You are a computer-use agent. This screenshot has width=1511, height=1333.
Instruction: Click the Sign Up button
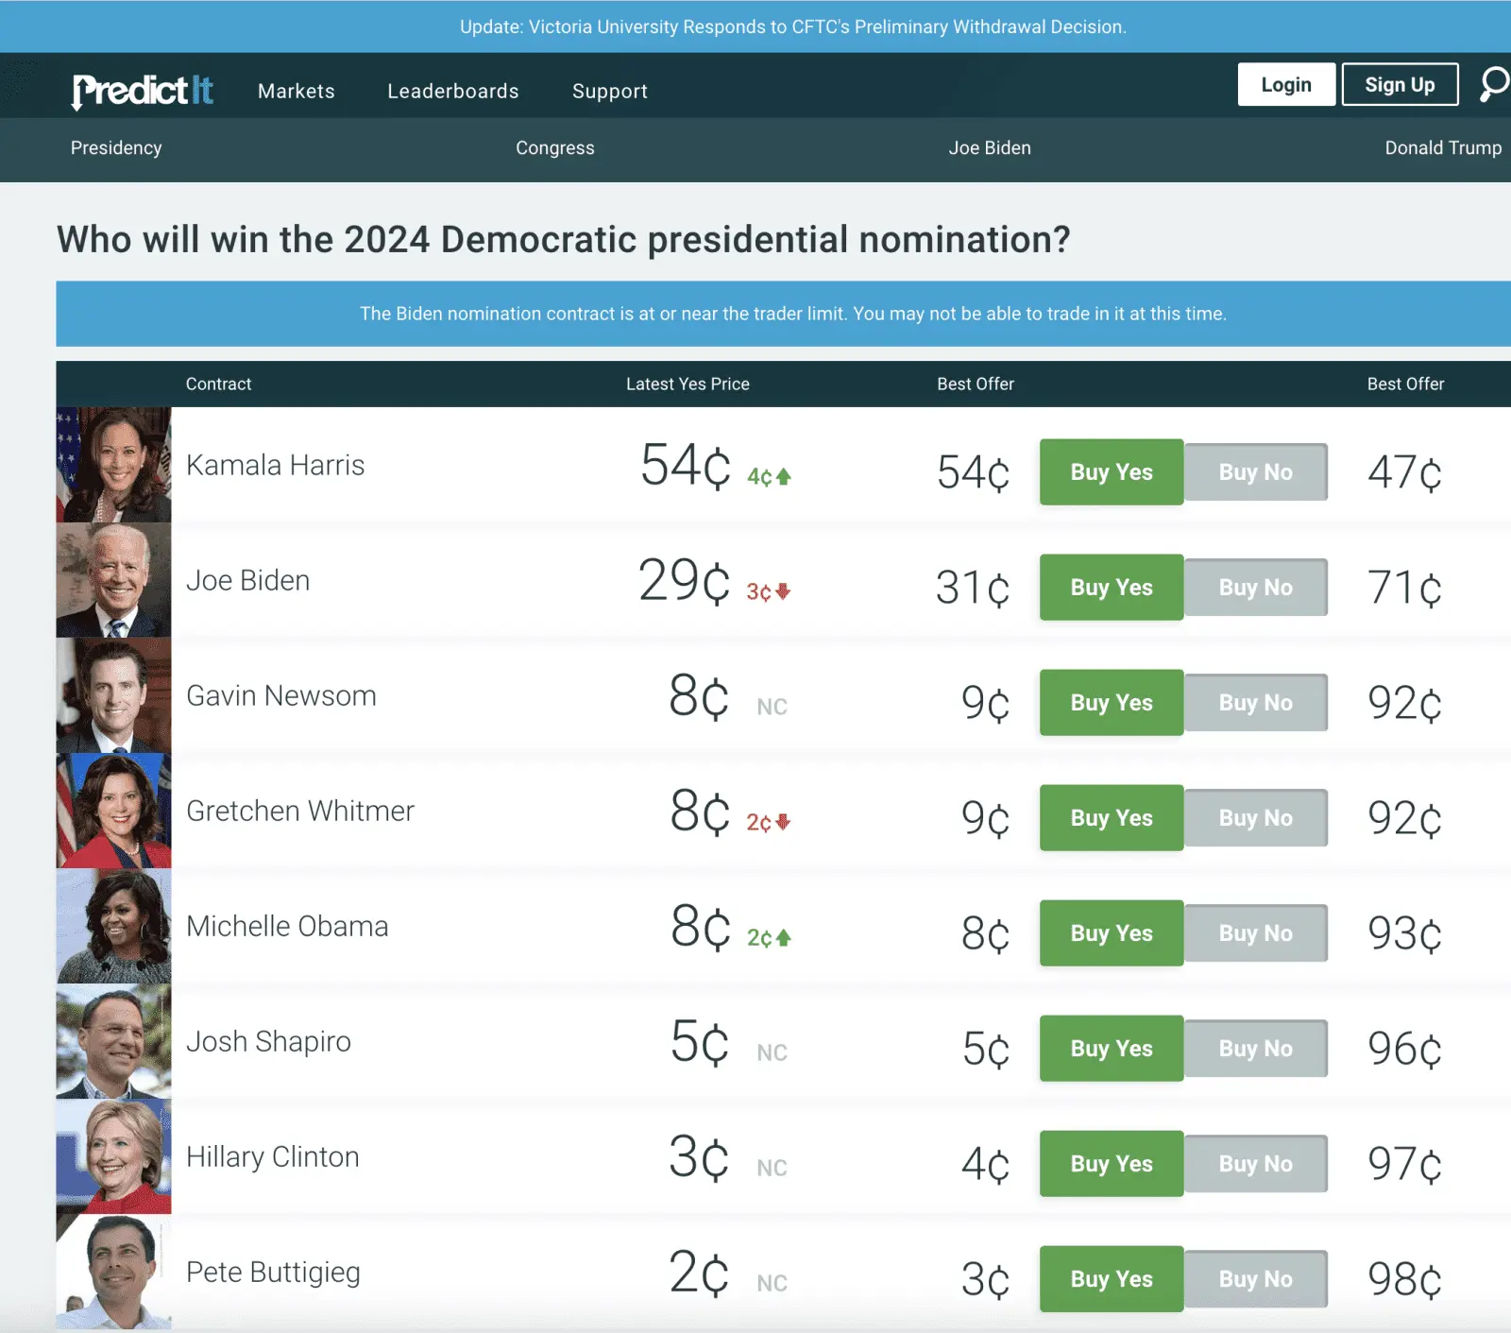(x=1400, y=84)
